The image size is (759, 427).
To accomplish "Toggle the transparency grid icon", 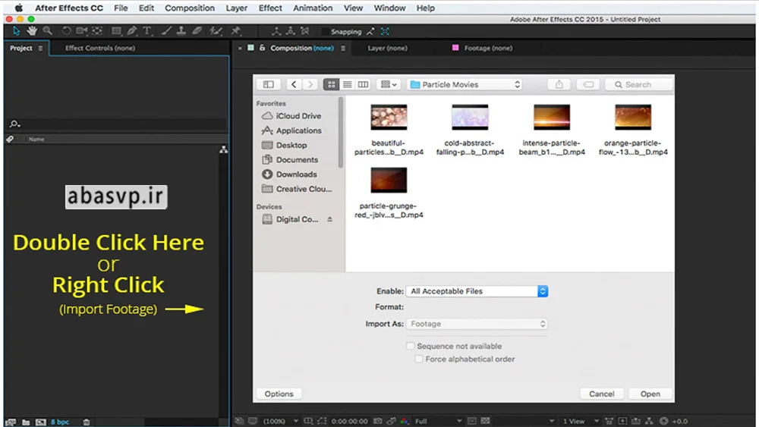I will pyautogui.click(x=486, y=421).
